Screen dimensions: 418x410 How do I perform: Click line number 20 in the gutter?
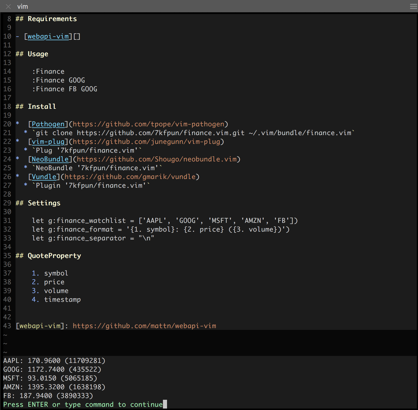tap(7, 124)
